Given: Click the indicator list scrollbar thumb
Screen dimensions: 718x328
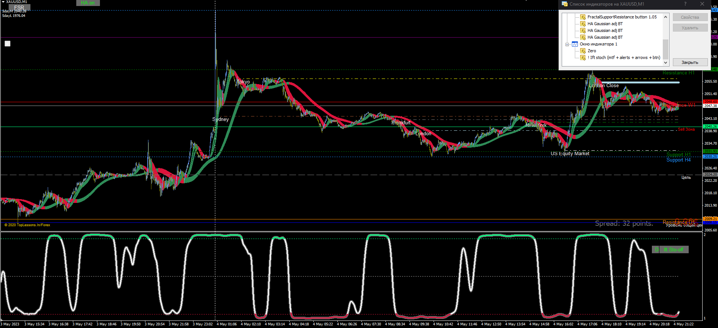Looking at the screenshot, I should [x=665, y=49].
